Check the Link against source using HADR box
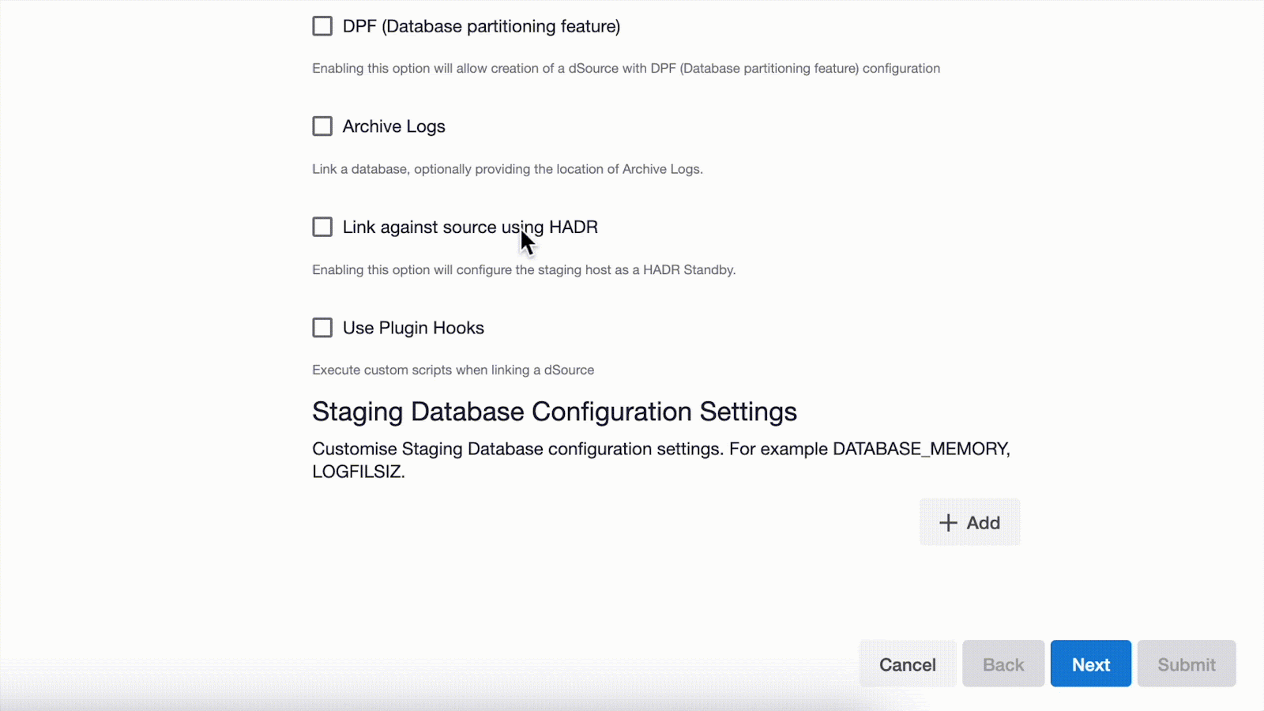Screen dimensions: 1264x711 click(x=322, y=228)
